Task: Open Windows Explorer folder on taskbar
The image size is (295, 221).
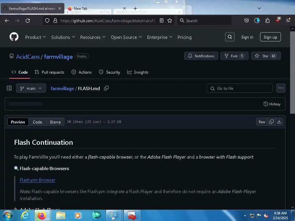Action: (60, 215)
